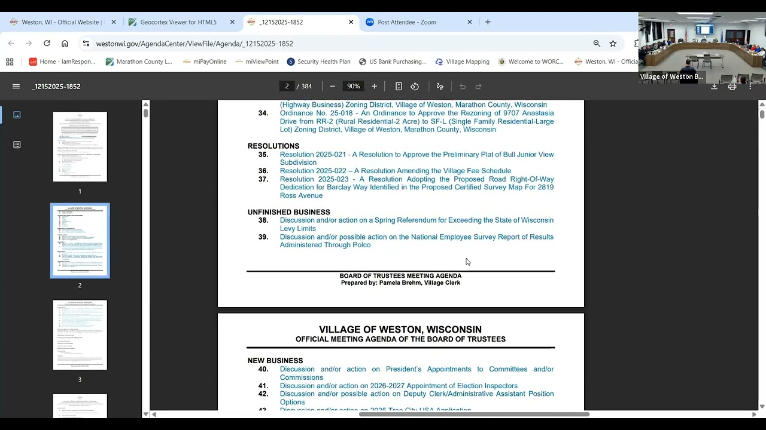
Task: Open the Chrome apps grid
Action: 10,62
